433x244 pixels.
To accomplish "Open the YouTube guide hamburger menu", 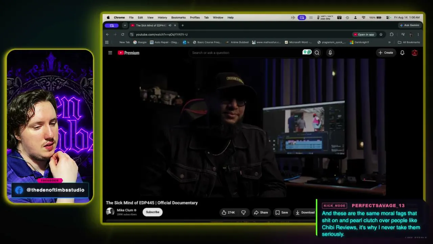I will [110, 53].
